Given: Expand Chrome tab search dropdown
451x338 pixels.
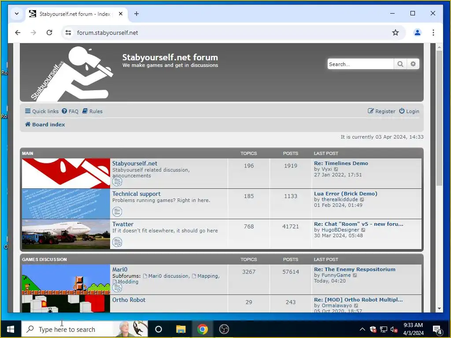Looking at the screenshot, I should pos(17,14).
